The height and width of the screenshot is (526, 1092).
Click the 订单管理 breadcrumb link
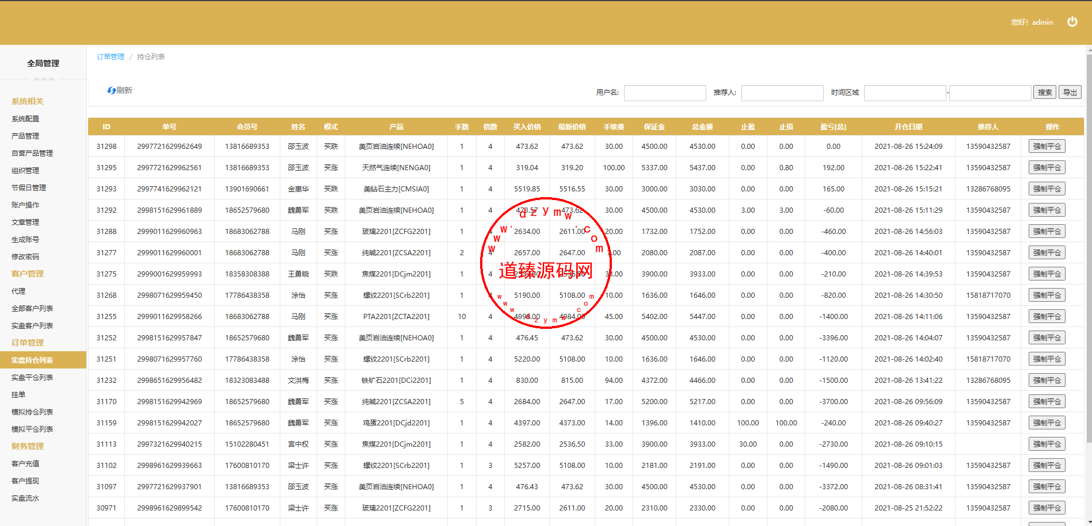click(x=111, y=57)
